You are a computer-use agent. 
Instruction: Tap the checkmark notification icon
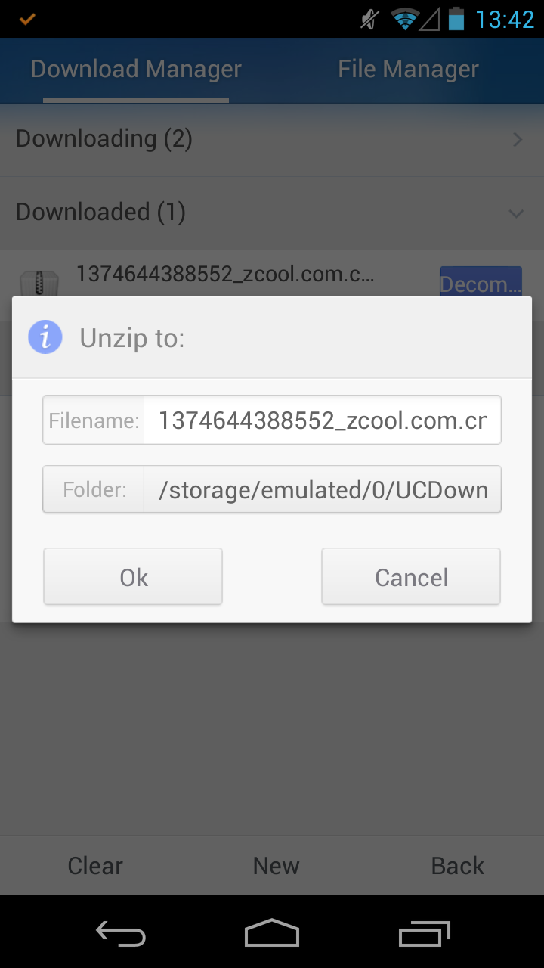pos(27,19)
